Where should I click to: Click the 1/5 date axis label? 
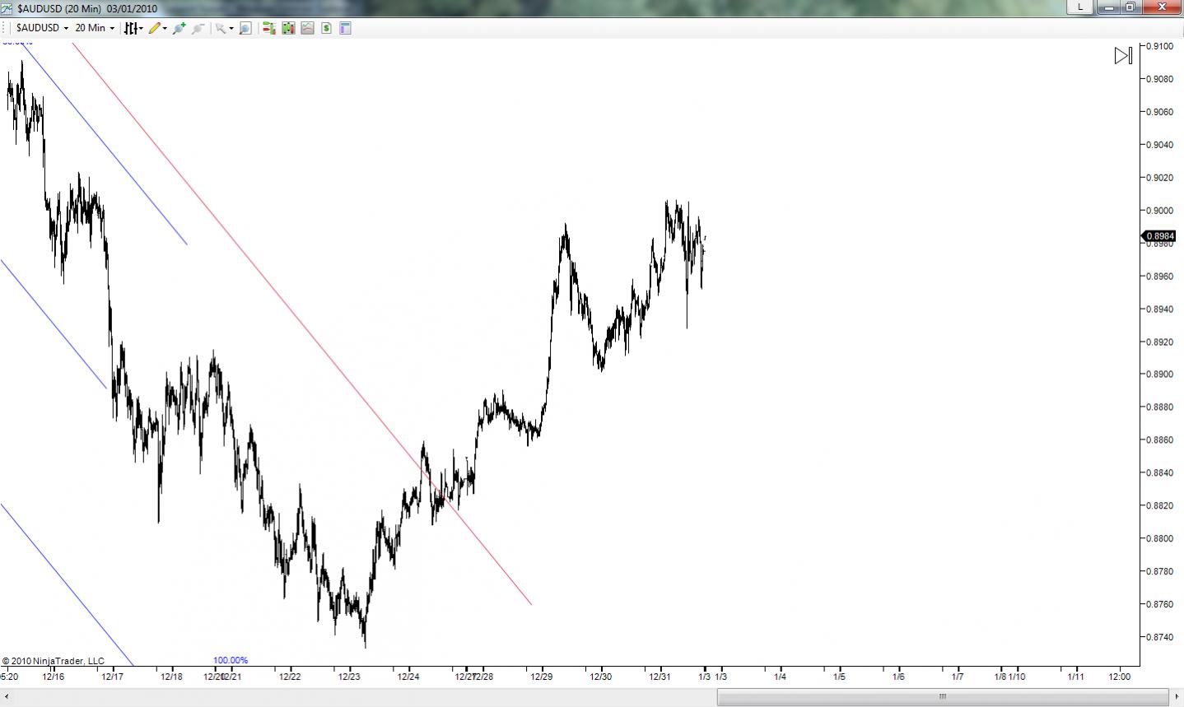pos(839,677)
